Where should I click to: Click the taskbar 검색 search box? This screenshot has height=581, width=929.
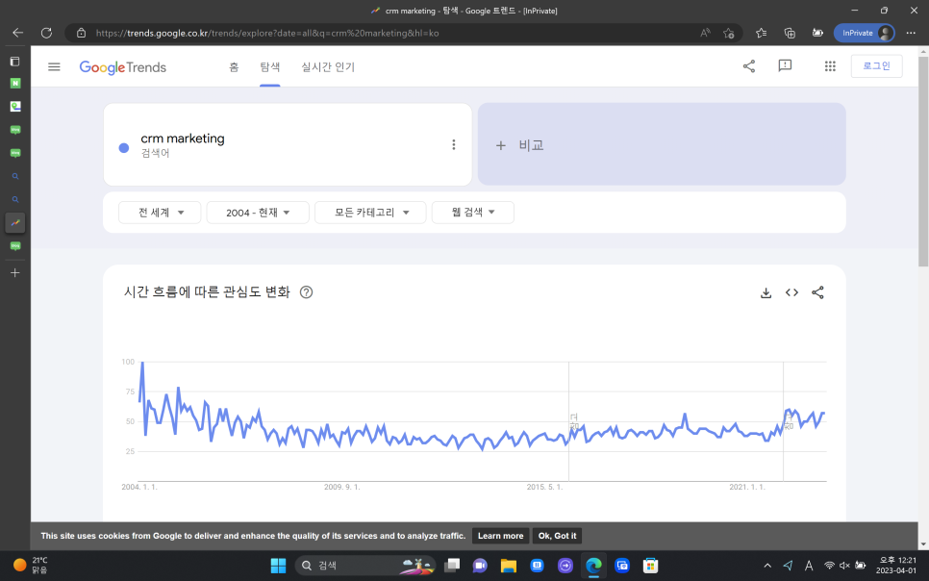[x=365, y=566]
